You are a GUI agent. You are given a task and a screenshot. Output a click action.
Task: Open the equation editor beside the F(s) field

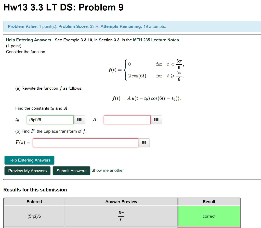144,143
